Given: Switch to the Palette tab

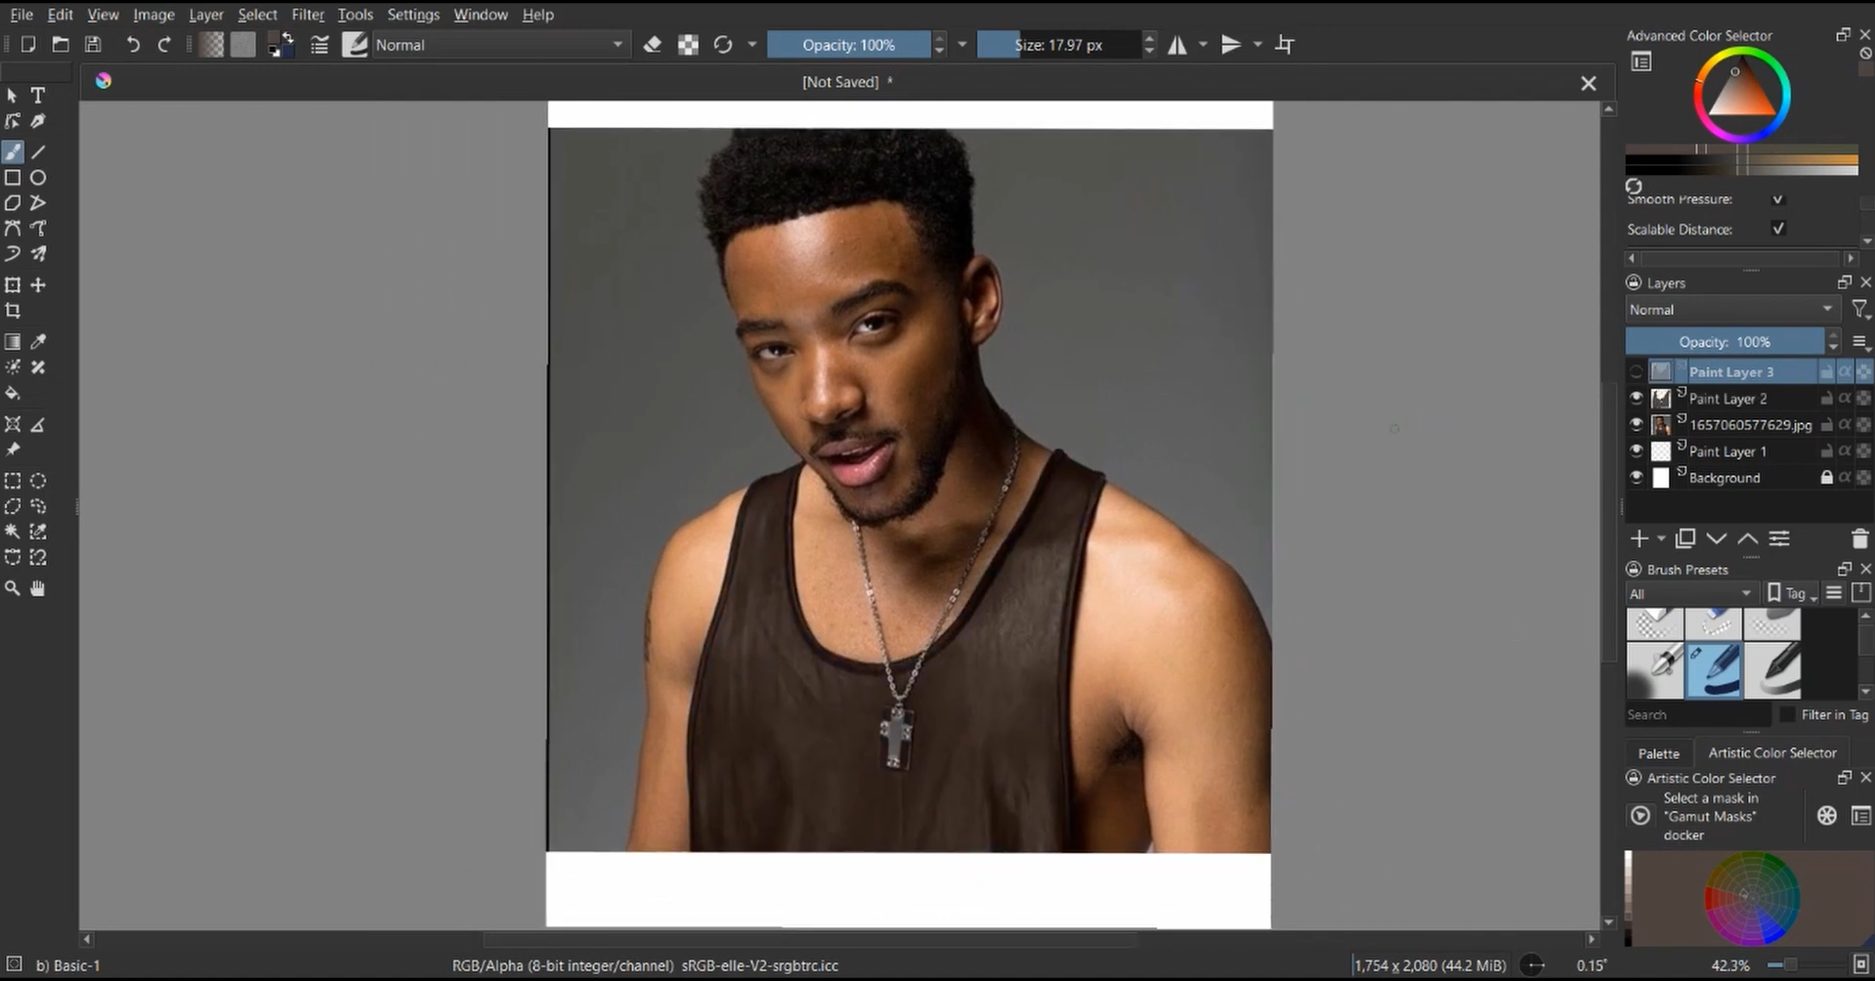Looking at the screenshot, I should pos(1658,752).
